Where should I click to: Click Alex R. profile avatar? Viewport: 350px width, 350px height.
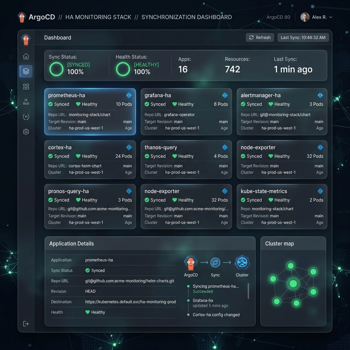pyautogui.click(x=305, y=17)
